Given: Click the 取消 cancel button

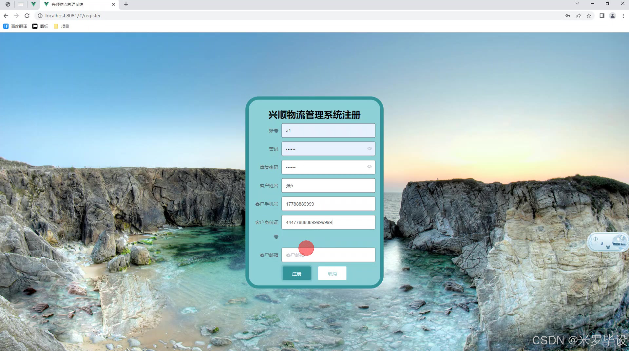Looking at the screenshot, I should pyautogui.click(x=332, y=273).
